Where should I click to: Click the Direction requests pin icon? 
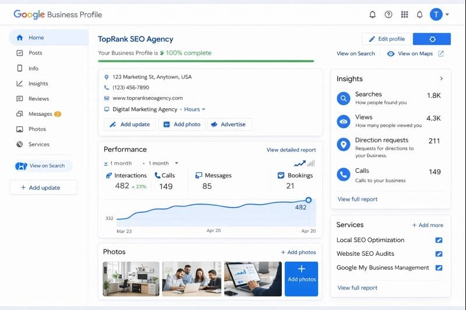343,144
